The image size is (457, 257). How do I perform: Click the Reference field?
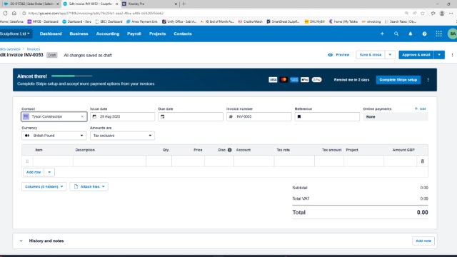click(x=327, y=116)
